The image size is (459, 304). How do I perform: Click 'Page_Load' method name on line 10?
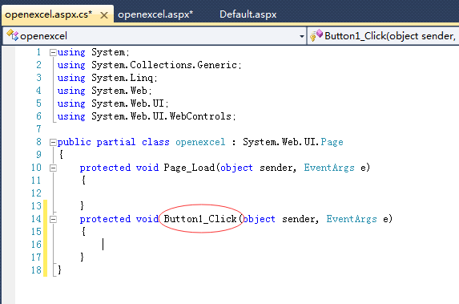[x=189, y=168]
